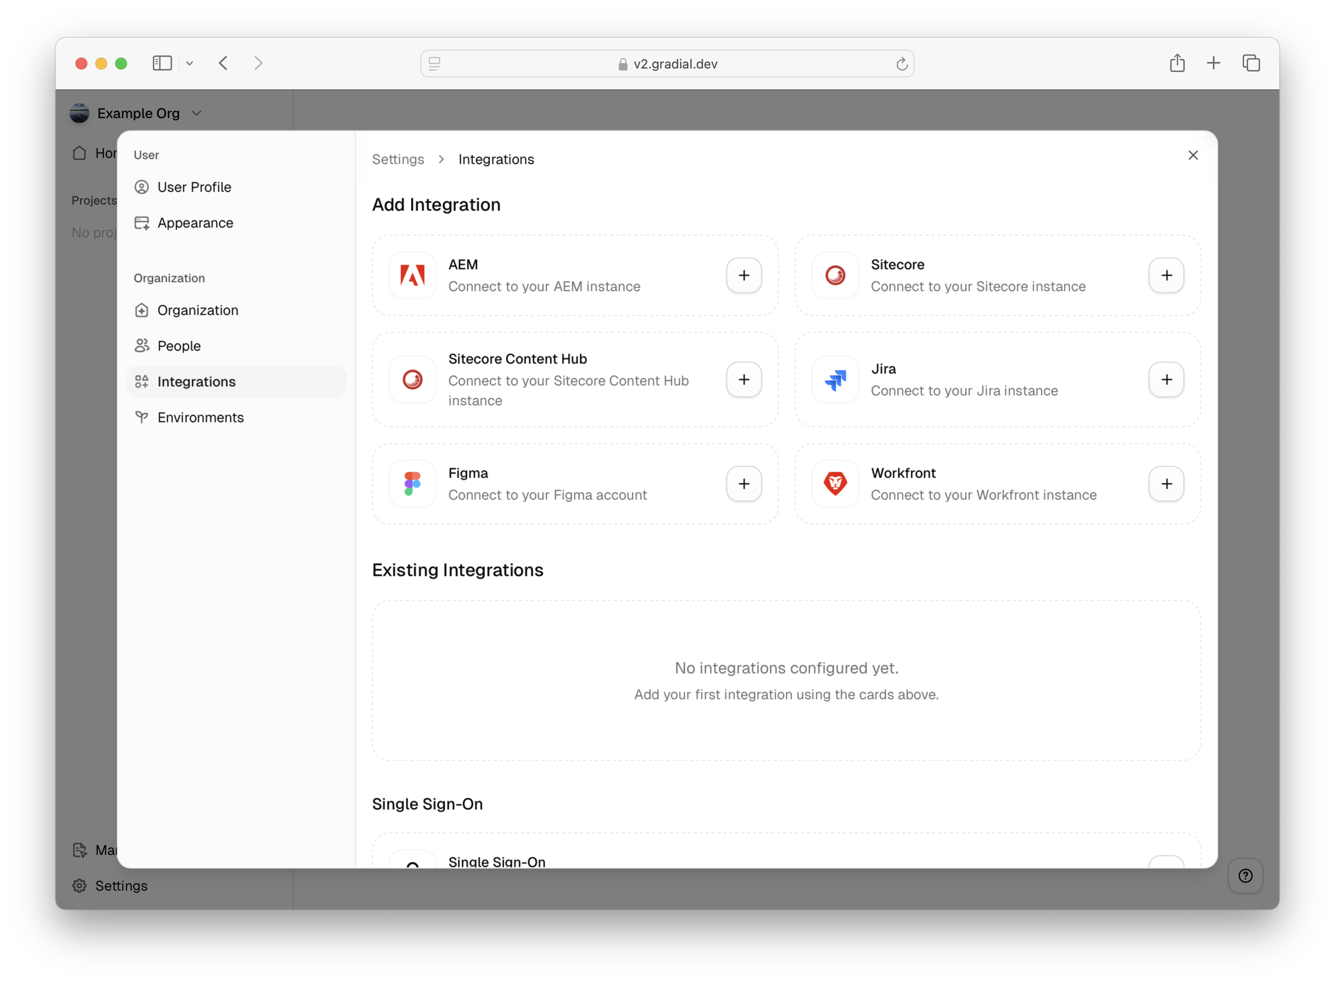Toggle the Safari sidebar
The height and width of the screenshot is (983, 1335).
[x=162, y=63]
